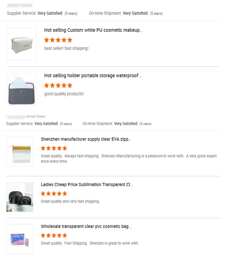Image resolution: width=225 pixels, height=257 pixels.
Task: Click the "Shenzen is great to work with" review
Action: (114, 243)
